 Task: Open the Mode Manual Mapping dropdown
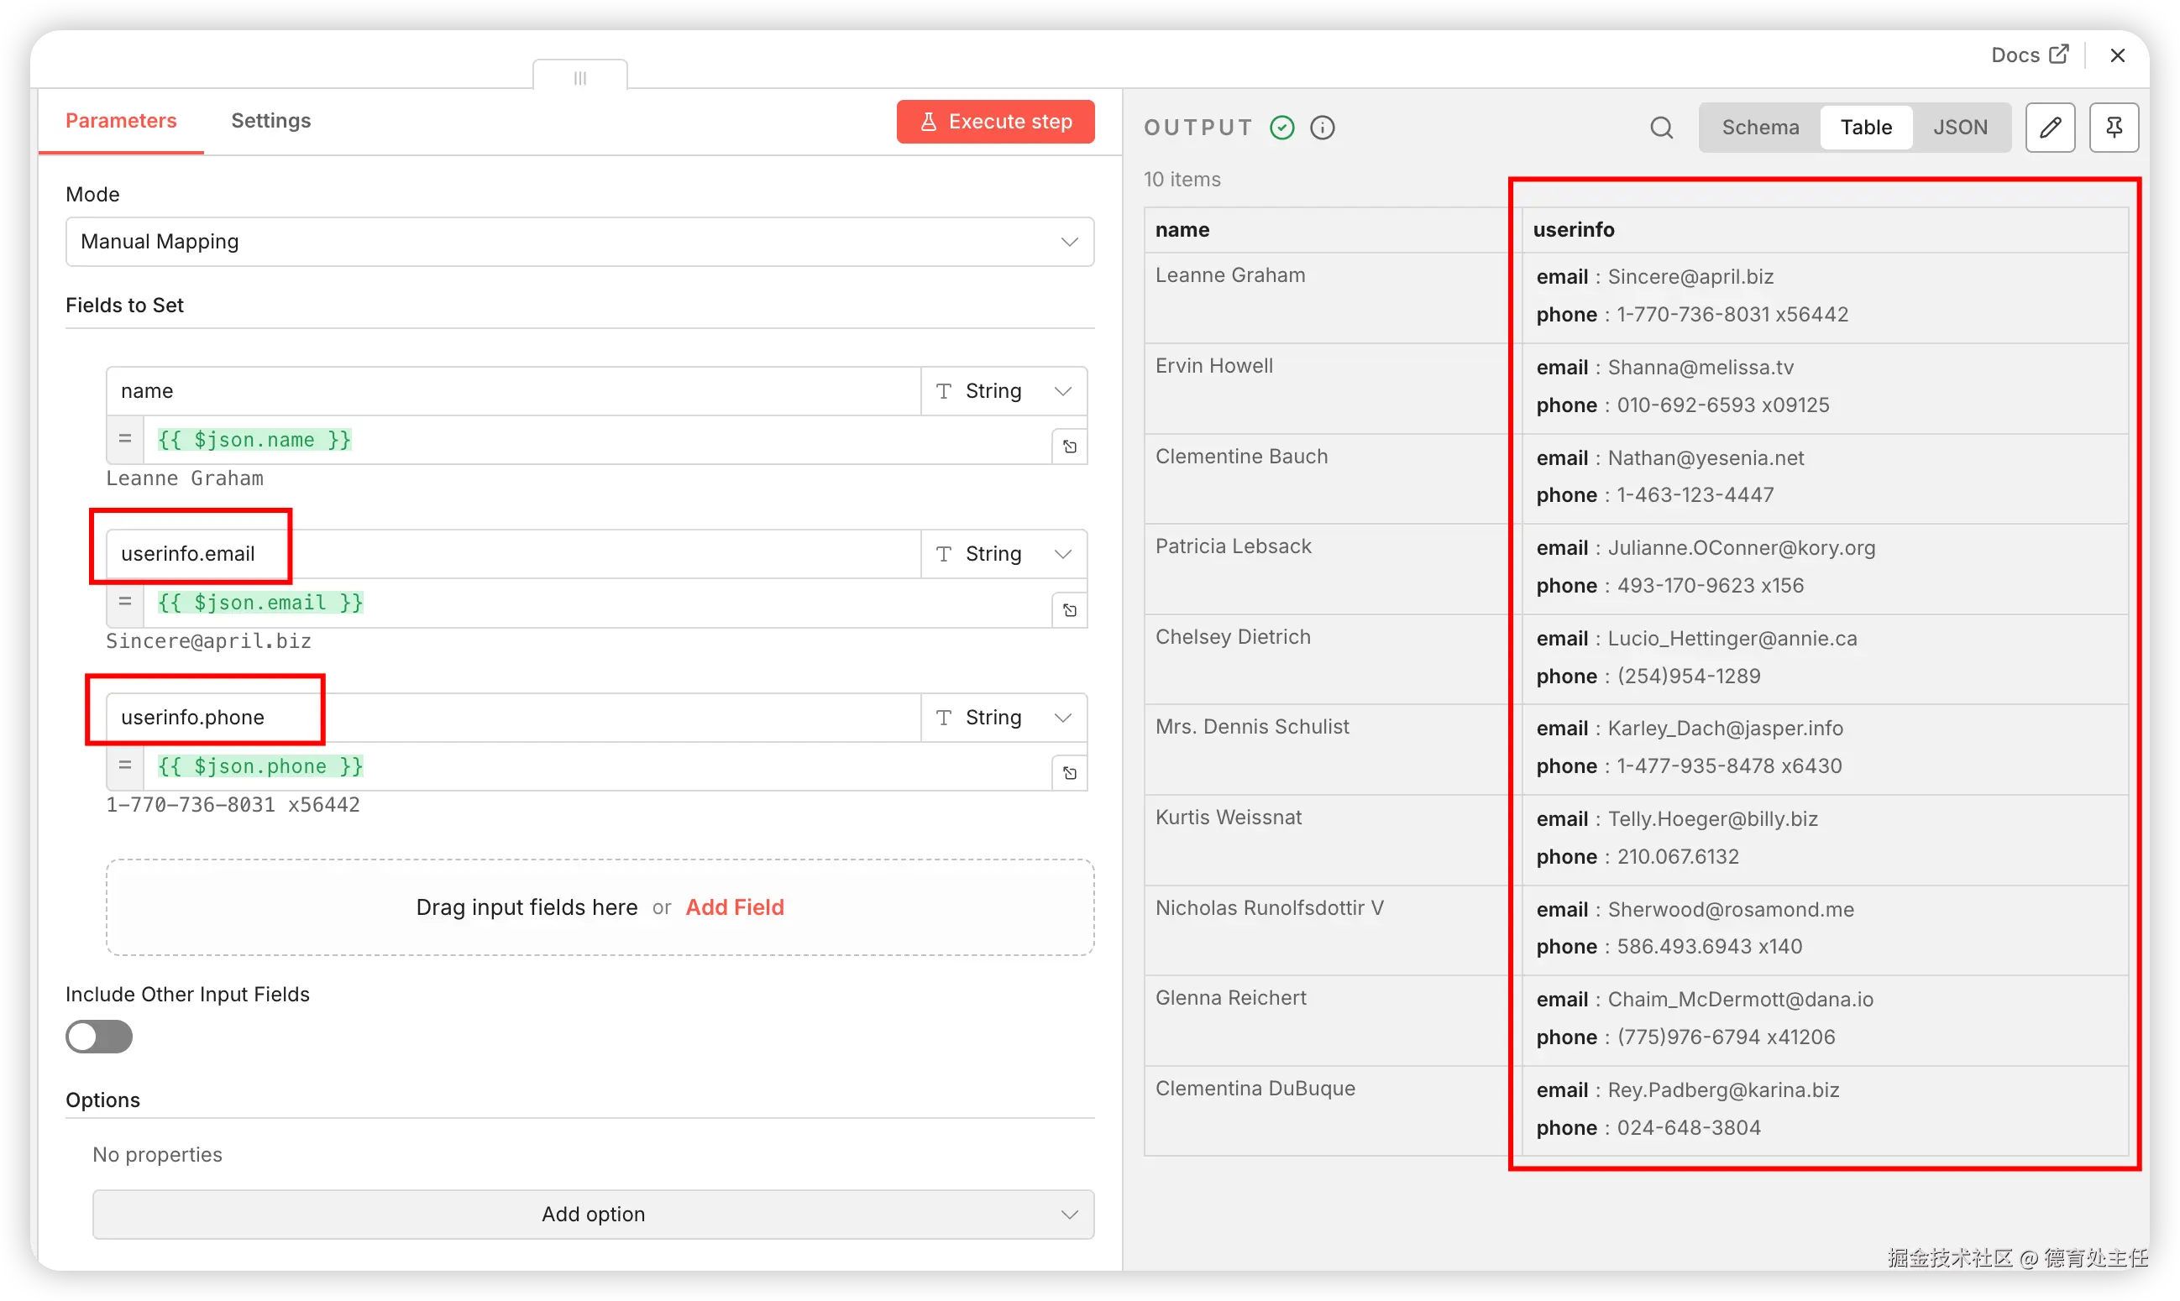coord(579,242)
